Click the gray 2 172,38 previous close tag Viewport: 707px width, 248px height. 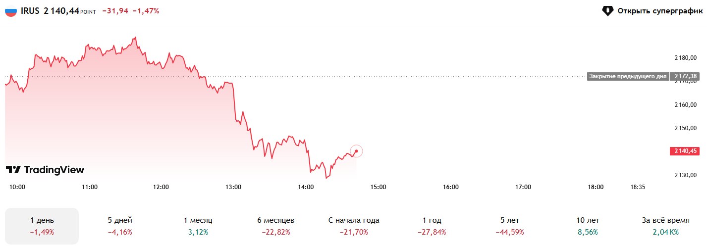tap(684, 76)
